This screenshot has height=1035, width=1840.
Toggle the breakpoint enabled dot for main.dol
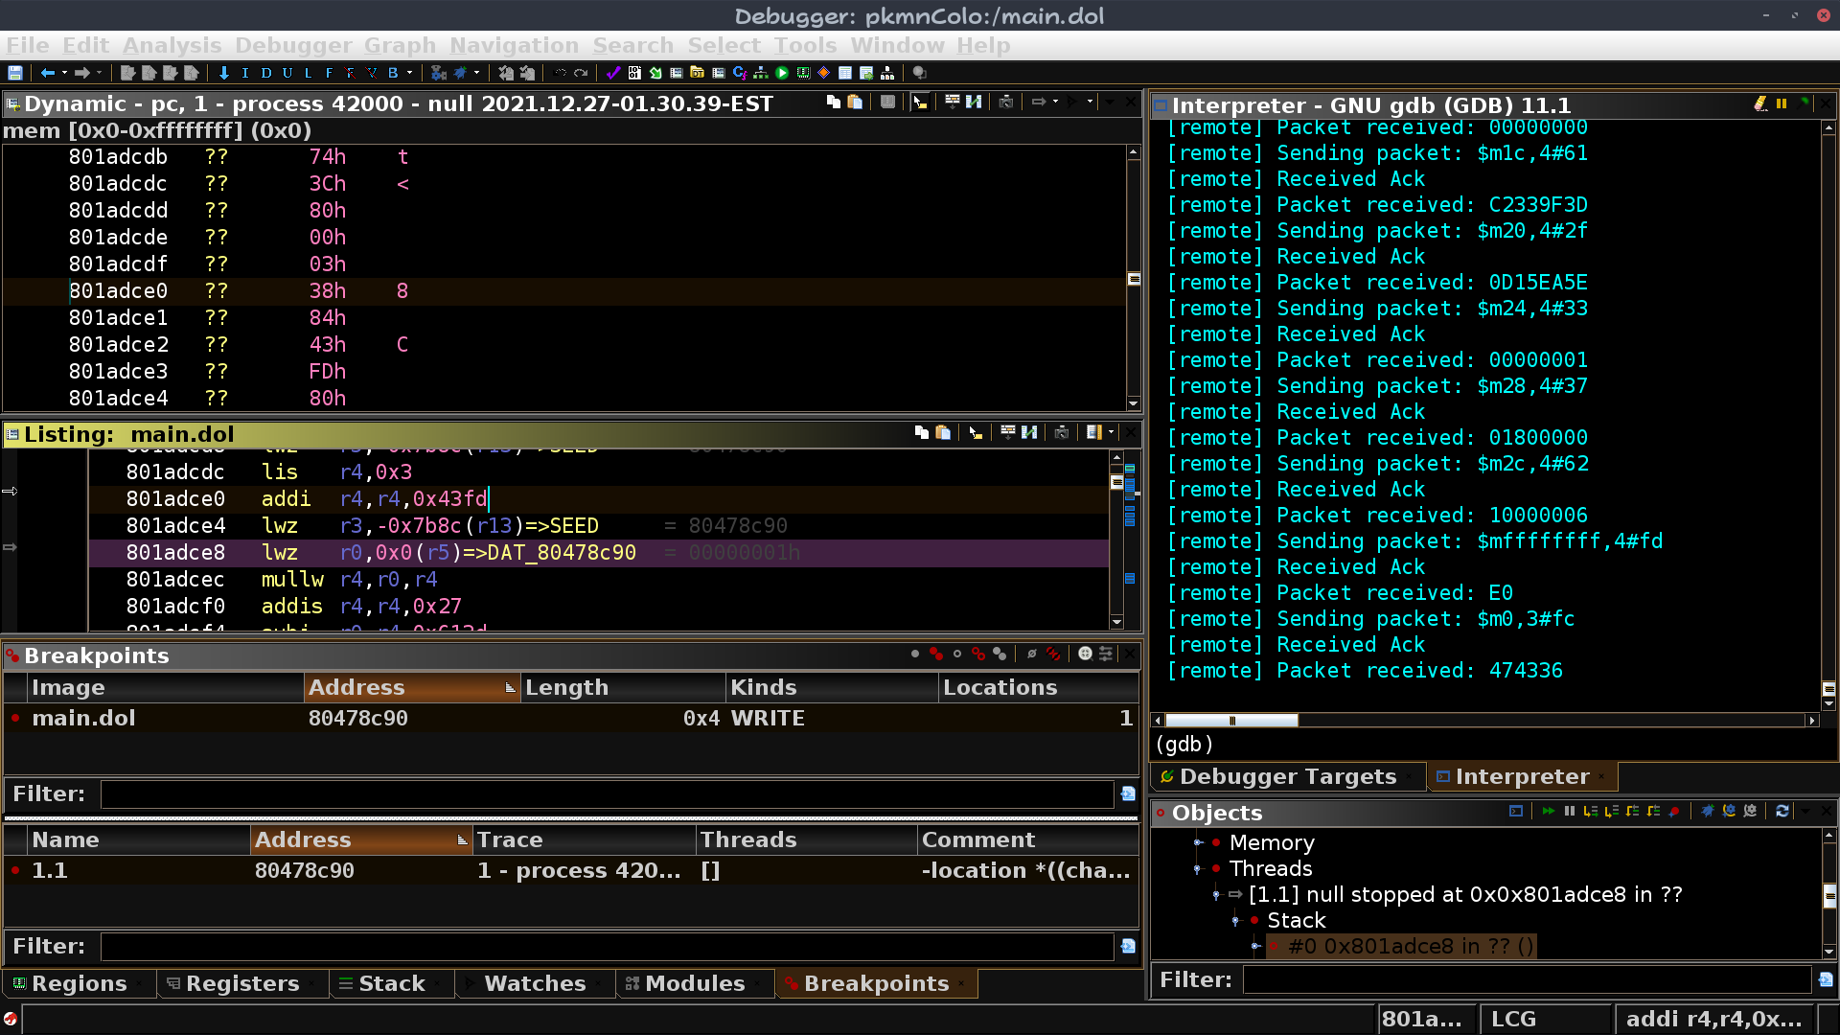pyautogui.click(x=15, y=718)
